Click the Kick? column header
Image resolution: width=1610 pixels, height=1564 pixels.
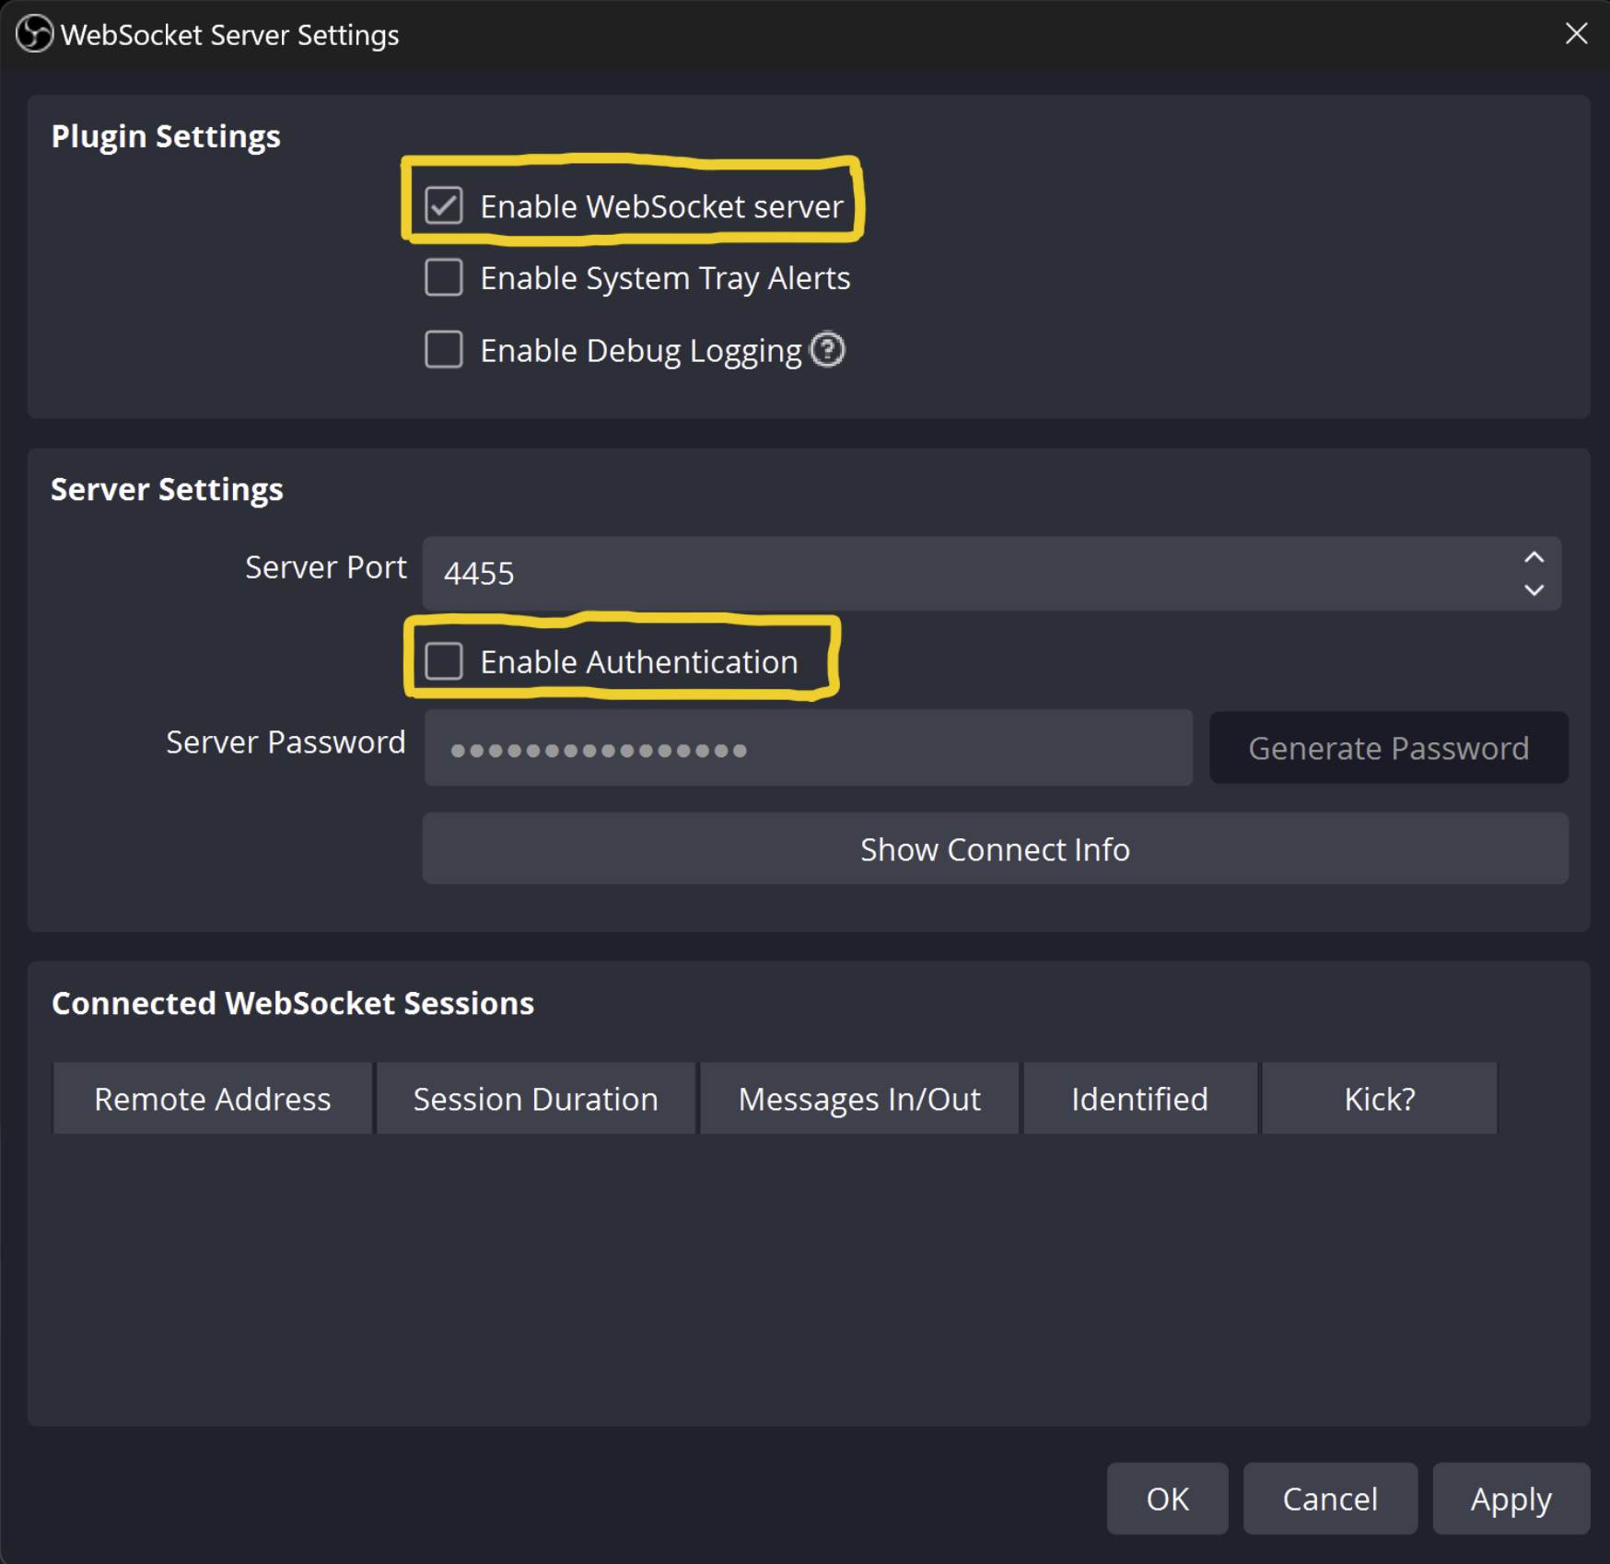pos(1379,1098)
